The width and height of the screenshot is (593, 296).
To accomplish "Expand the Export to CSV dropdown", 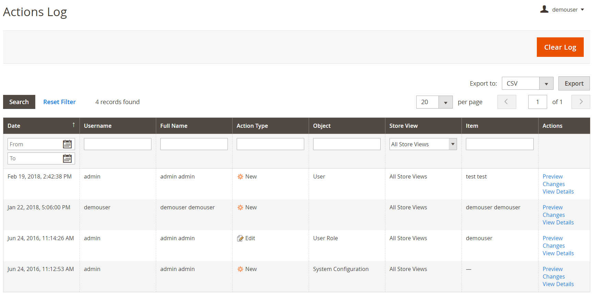I will [x=546, y=84].
